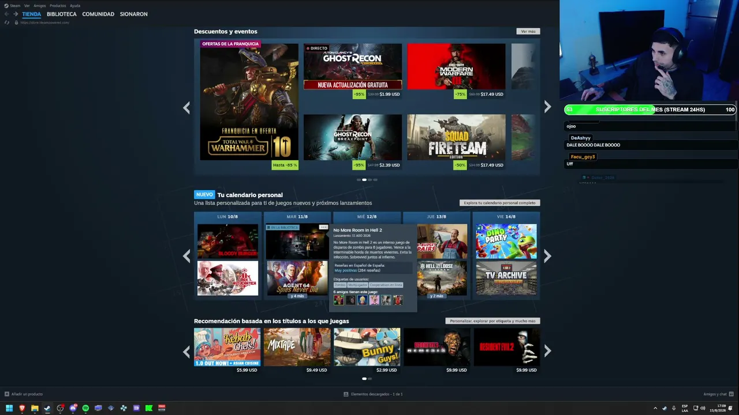The width and height of the screenshot is (739, 415).
Task: Show hidden system tray icons
Action: (x=655, y=408)
